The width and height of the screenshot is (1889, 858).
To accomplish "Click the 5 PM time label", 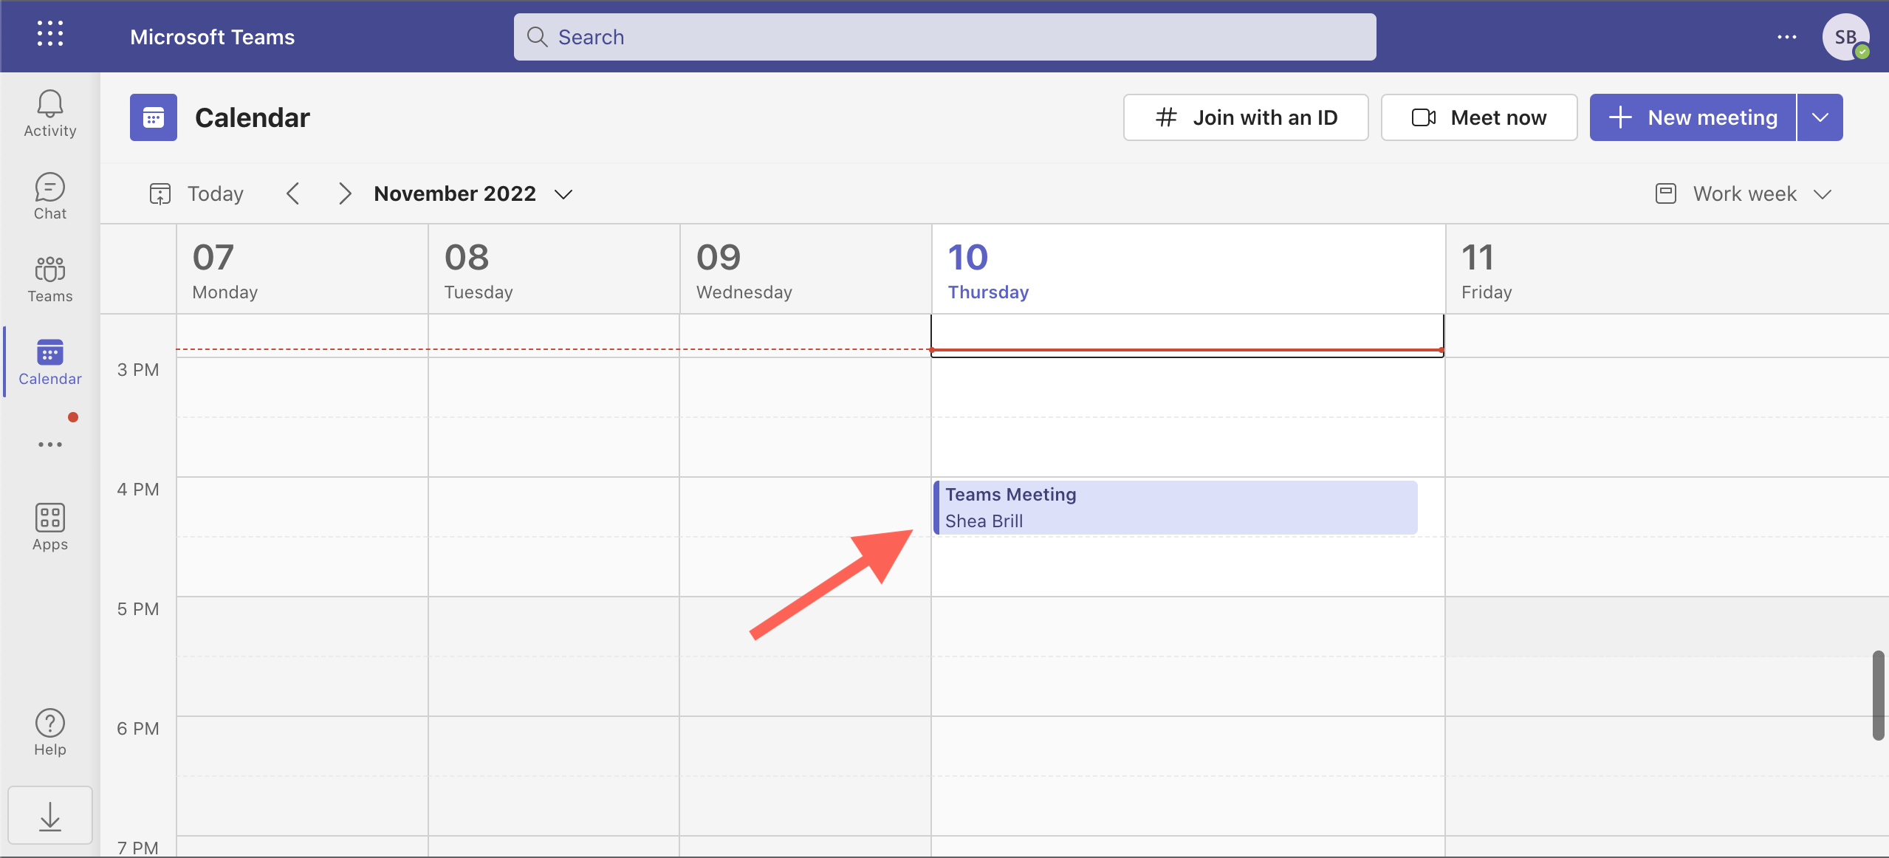I will pyautogui.click(x=138, y=609).
